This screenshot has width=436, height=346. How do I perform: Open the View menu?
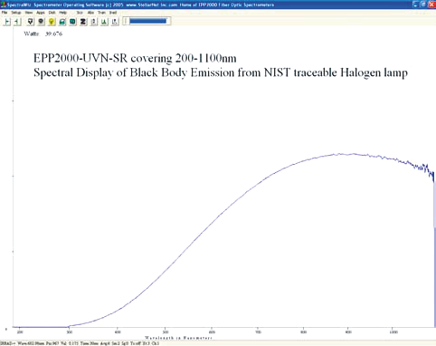(29, 13)
